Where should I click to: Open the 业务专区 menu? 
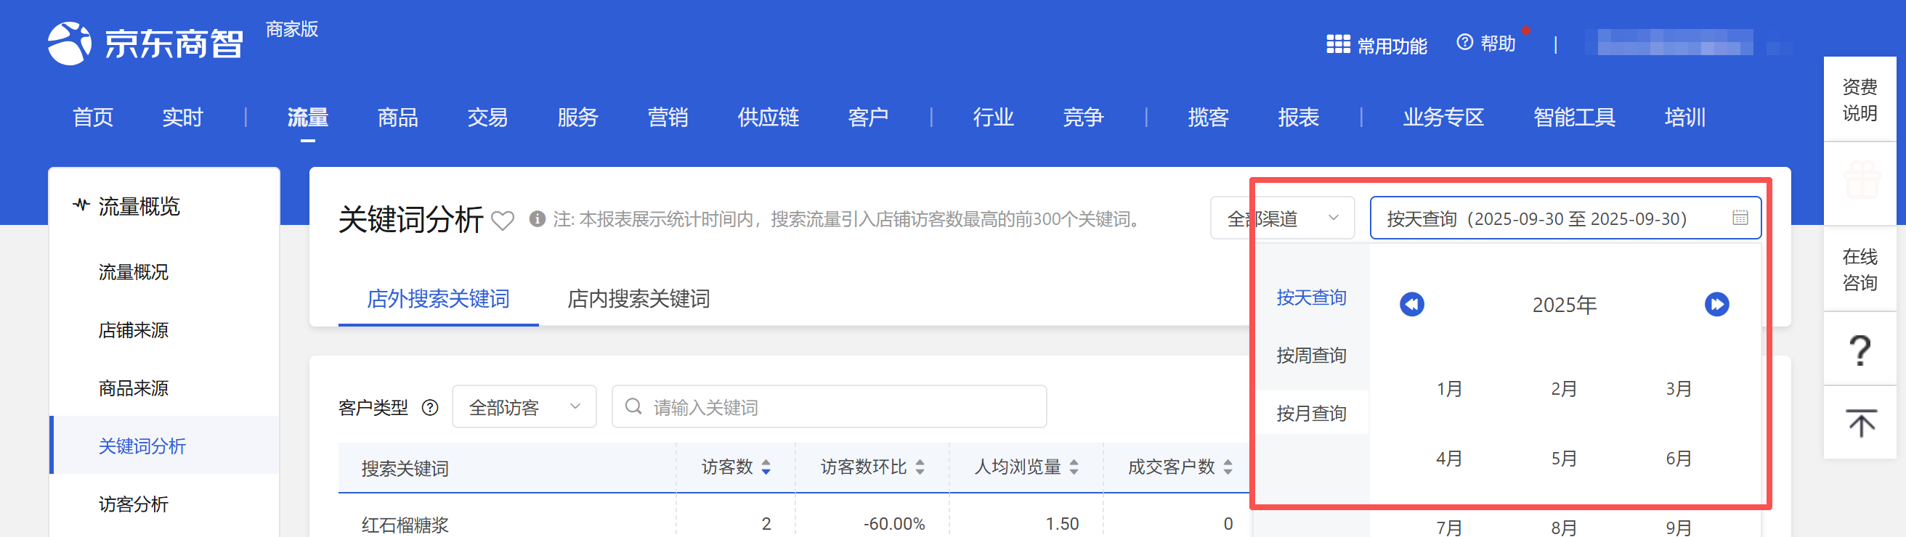pyautogui.click(x=1443, y=118)
